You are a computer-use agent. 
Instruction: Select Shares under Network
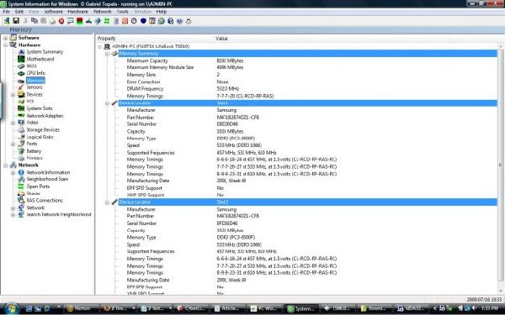click(x=33, y=193)
